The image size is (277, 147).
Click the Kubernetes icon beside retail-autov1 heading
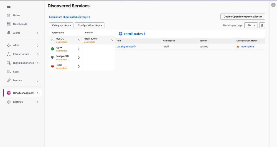point(120,34)
